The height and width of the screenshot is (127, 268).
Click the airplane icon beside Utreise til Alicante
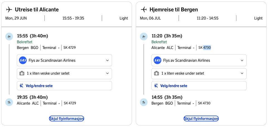[x=9, y=9]
